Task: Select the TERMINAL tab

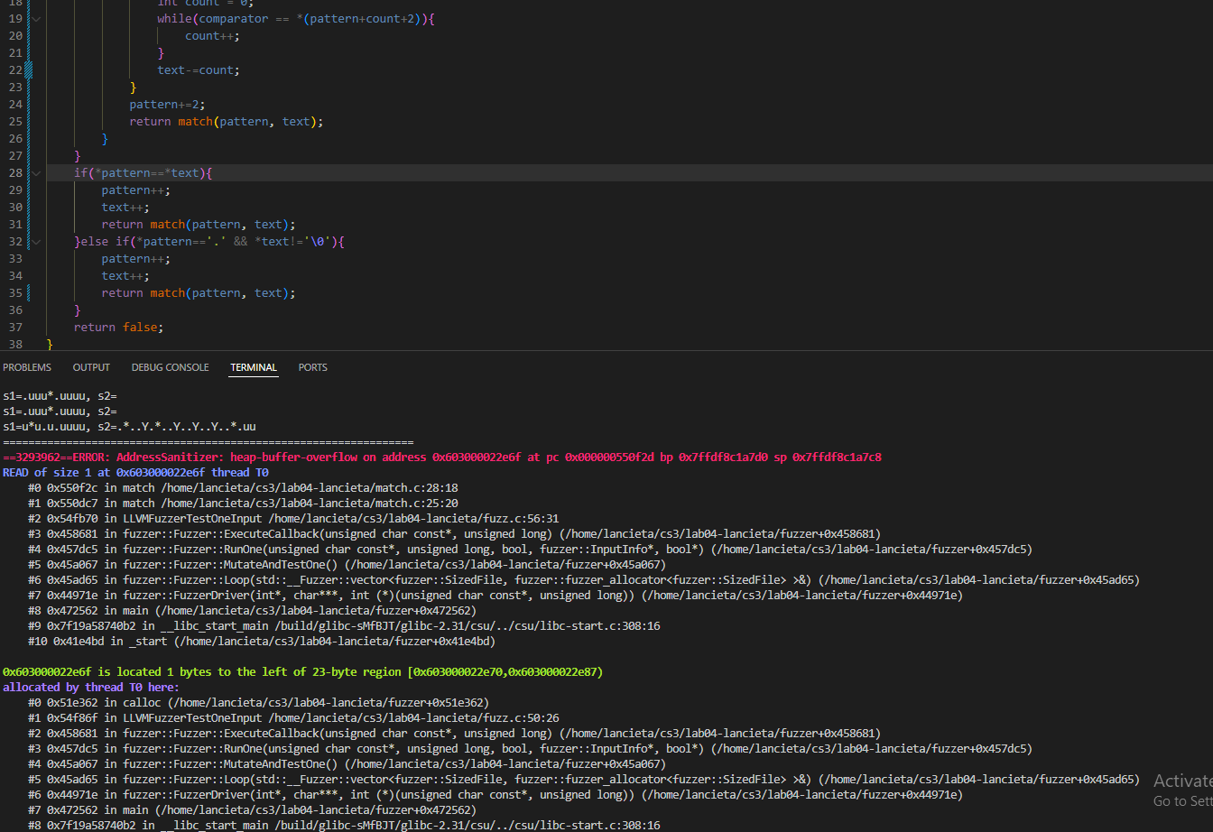Action: 254,367
